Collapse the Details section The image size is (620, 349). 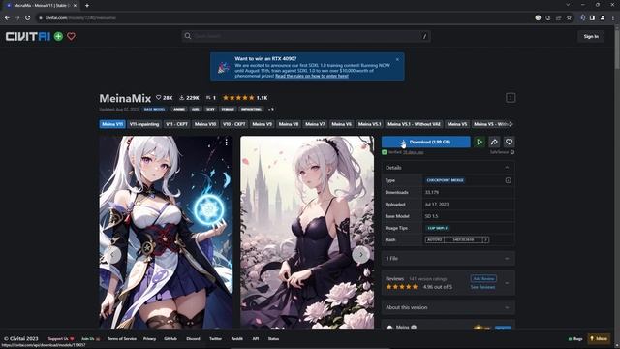tap(507, 168)
